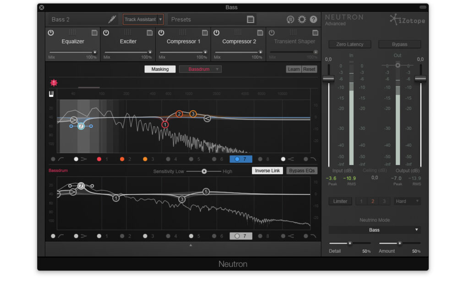Image resolution: width=469 pixels, height=281 pixels.
Task: Adjust the Amount slider
Action: 399,243
